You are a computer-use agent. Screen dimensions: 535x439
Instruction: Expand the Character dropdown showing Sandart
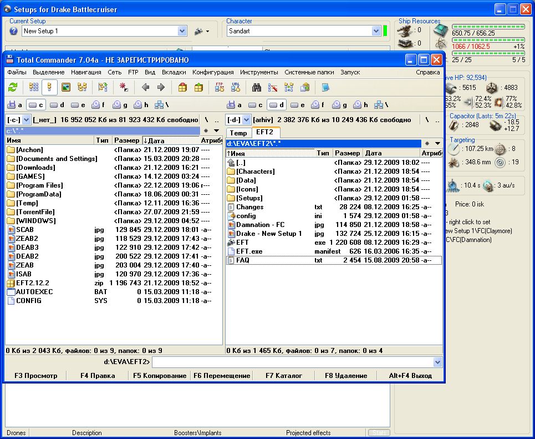coord(376,31)
